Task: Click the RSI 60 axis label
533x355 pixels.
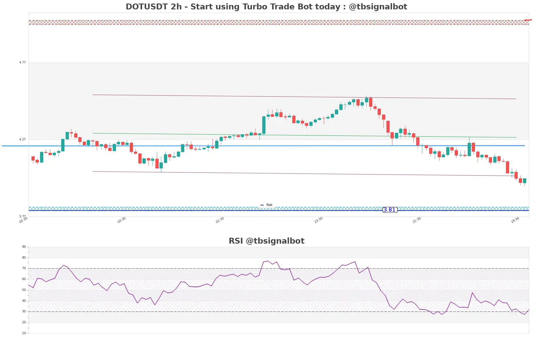Action: 24,279
